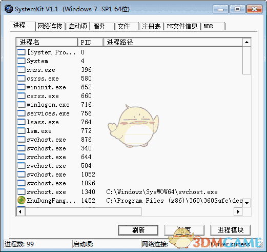Image resolution: width=267 pixels, height=252 pixels.
Task: Click the 结束 end process button
Action: (184, 230)
